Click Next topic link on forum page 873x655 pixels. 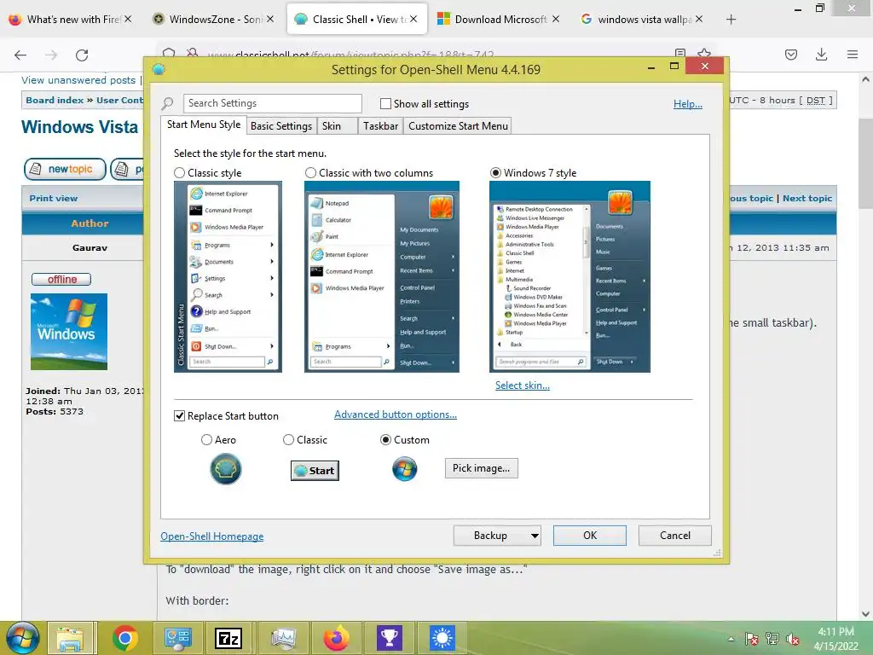pyautogui.click(x=807, y=198)
